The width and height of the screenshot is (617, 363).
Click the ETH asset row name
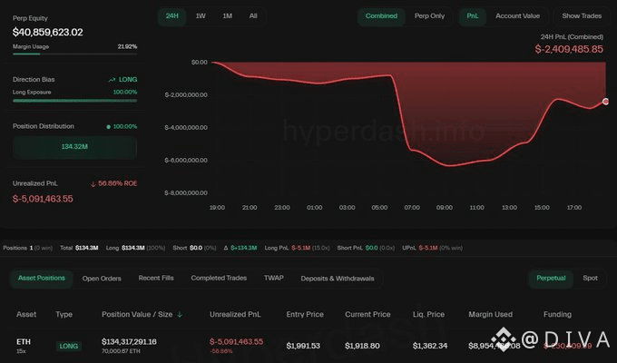(24, 342)
